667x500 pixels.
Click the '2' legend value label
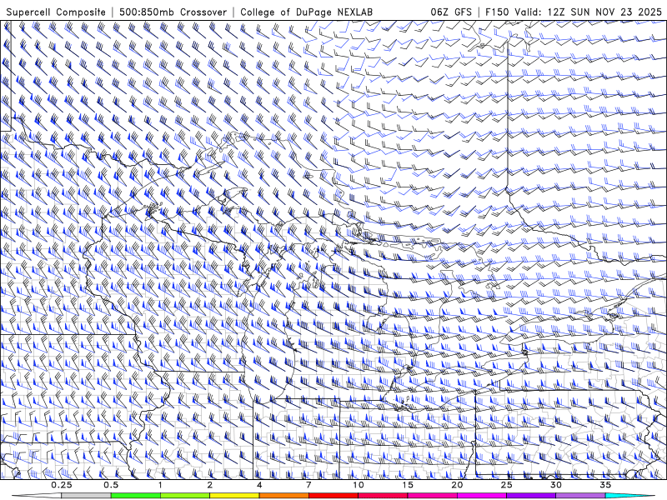[210, 485]
